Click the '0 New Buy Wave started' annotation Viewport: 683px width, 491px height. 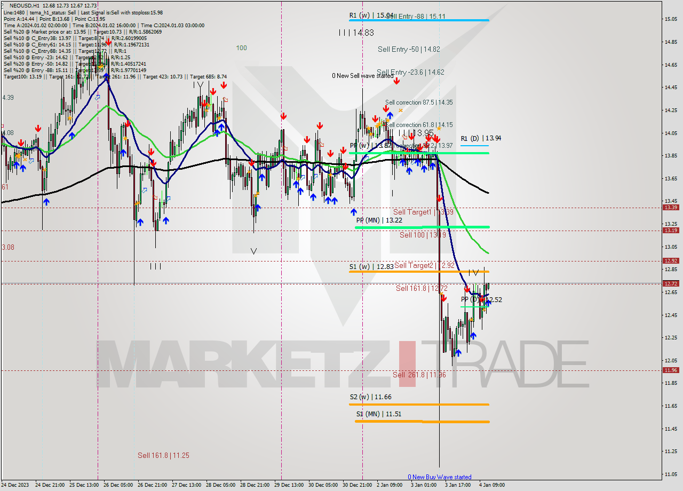(x=440, y=477)
